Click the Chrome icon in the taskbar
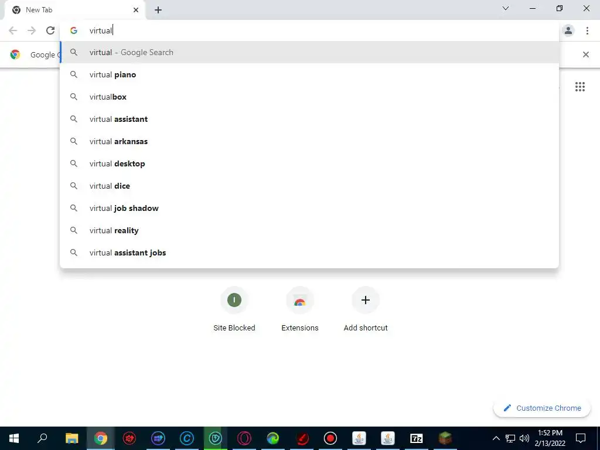The height and width of the screenshot is (450, 600). click(101, 438)
